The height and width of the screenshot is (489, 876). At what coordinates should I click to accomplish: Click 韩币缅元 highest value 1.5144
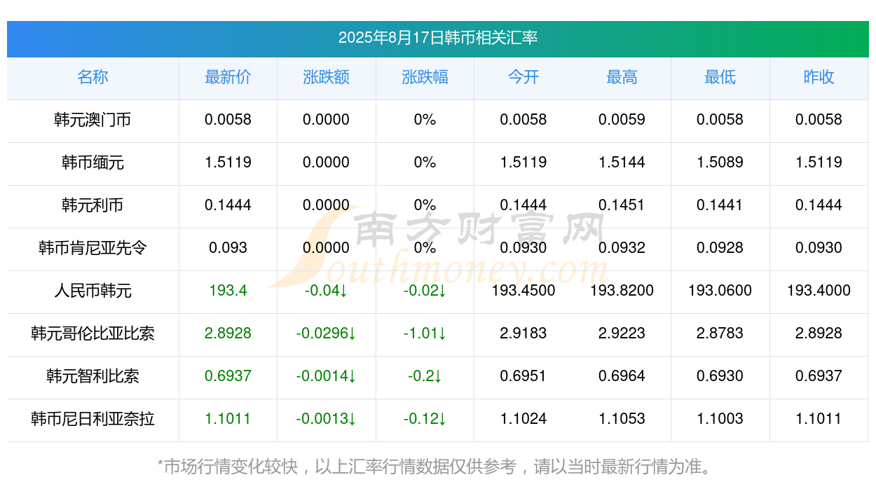coord(622,163)
